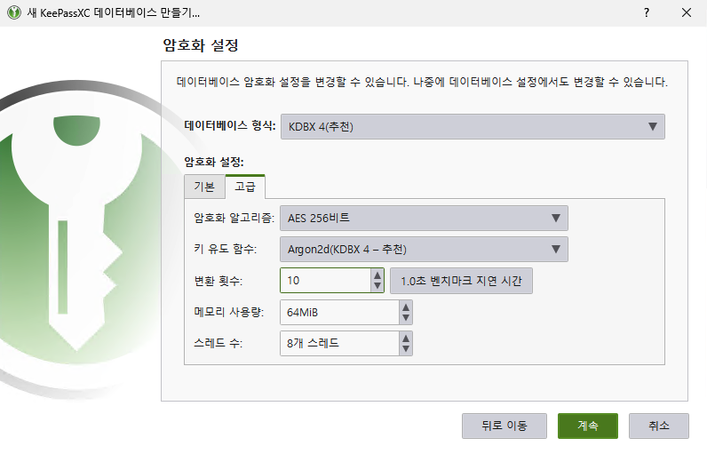Go back with the 뒤로 이동 button
Screen dimensions: 707x454
click(504, 426)
